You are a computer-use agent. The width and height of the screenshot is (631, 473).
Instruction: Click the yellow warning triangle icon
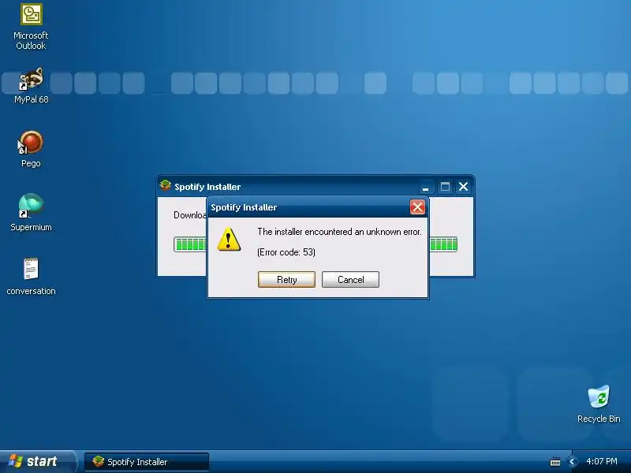[x=229, y=240]
